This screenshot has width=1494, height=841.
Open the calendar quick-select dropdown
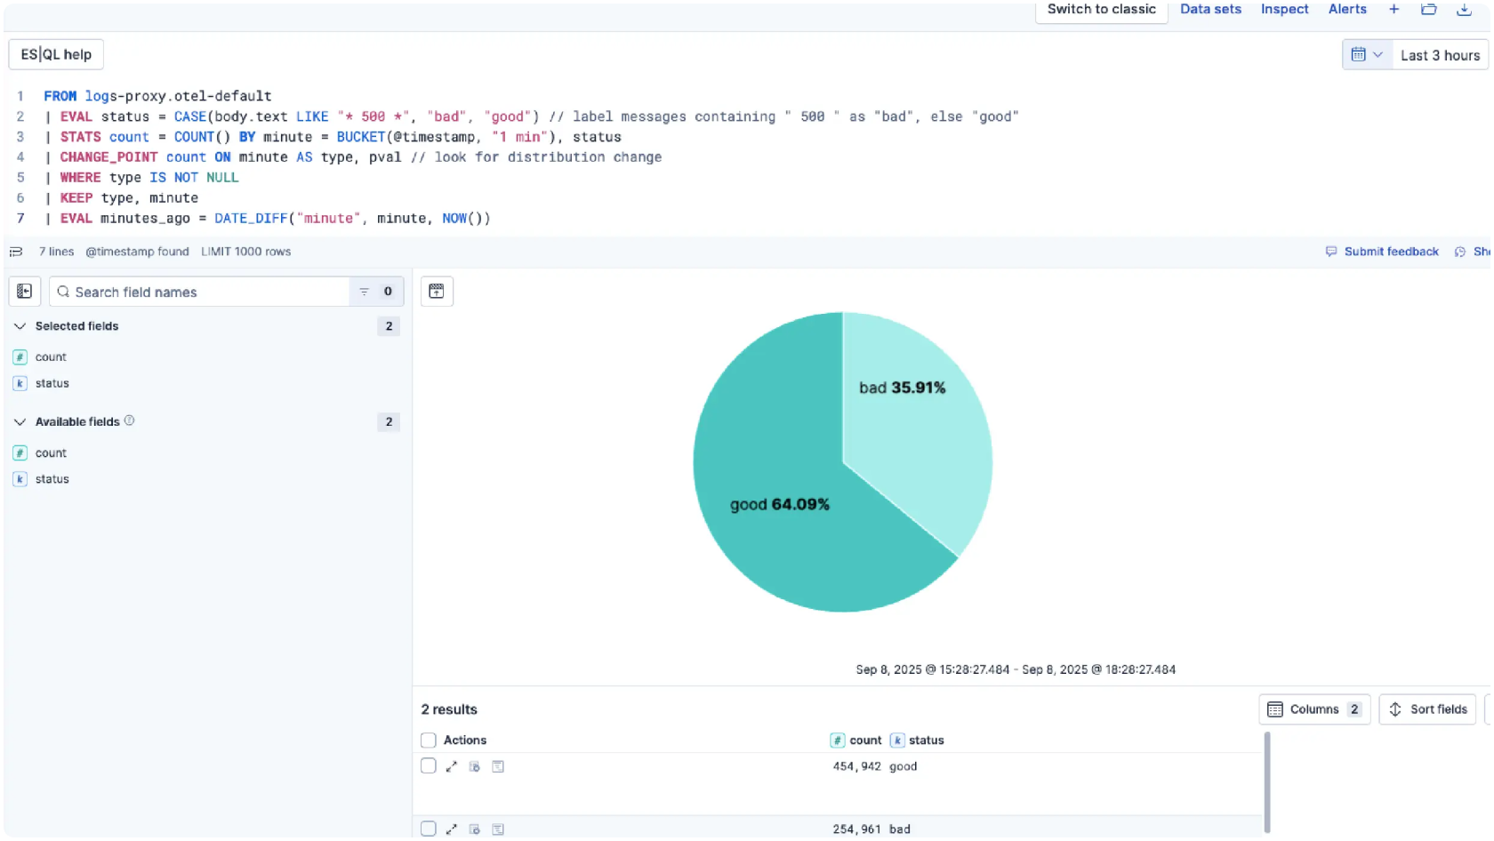(1366, 55)
